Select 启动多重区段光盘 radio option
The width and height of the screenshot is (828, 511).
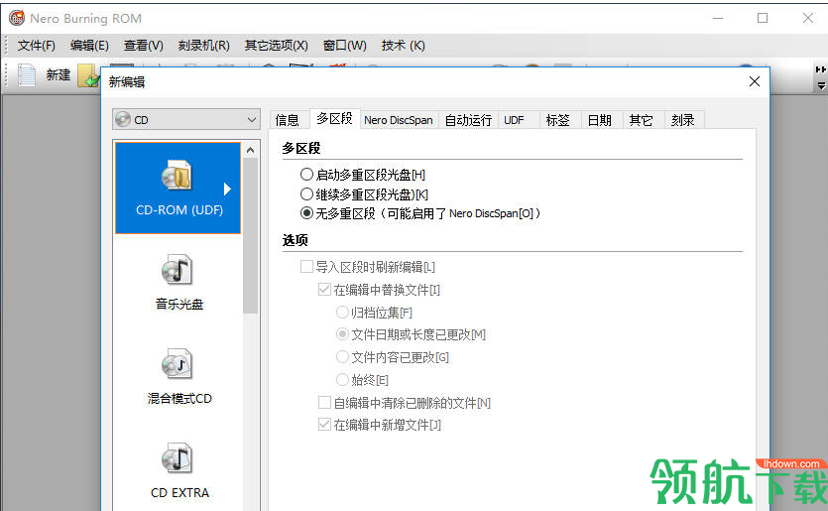coord(306,175)
